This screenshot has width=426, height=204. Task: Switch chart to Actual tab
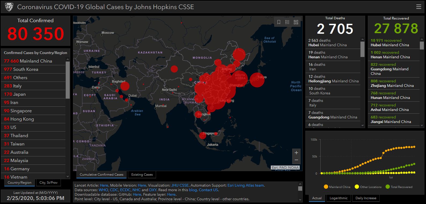tap(317, 198)
